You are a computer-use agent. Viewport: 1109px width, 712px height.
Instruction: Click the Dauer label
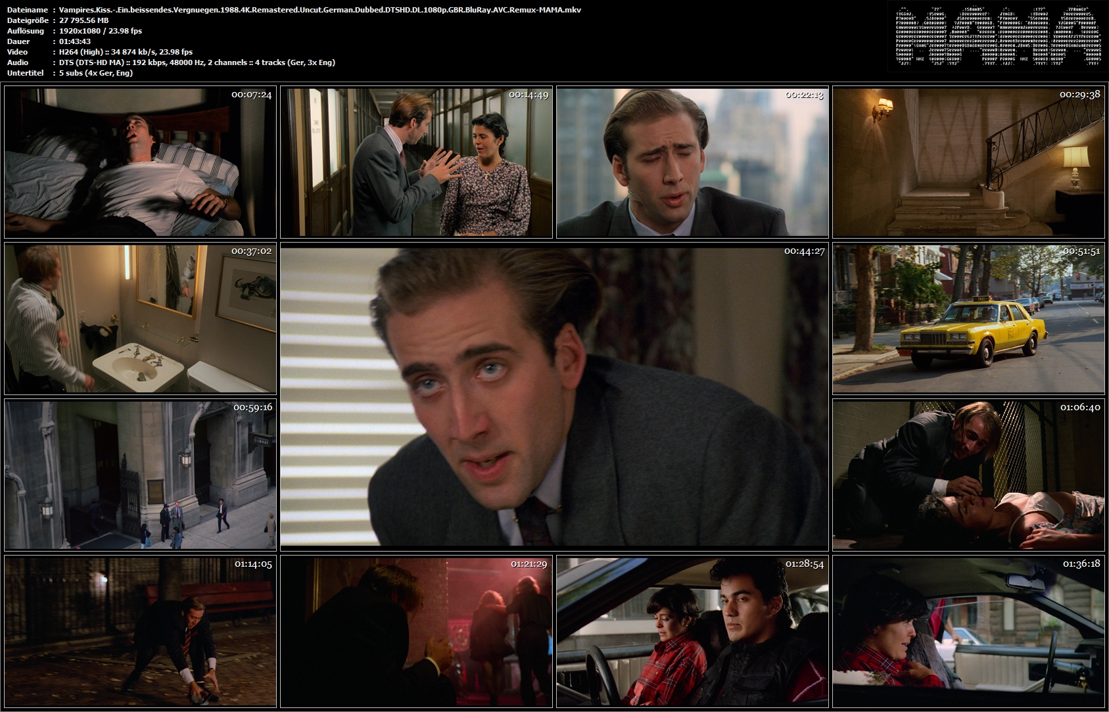18,41
